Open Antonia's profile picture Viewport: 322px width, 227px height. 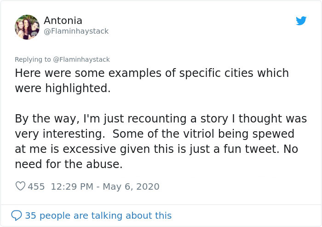pos(27,27)
